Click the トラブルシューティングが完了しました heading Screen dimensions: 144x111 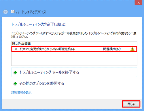coord(39,25)
